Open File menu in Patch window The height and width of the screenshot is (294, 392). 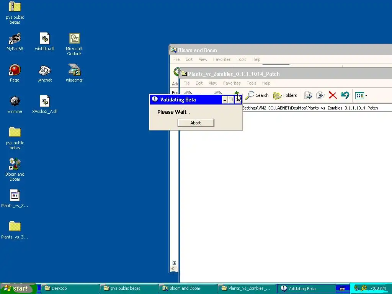(x=186, y=83)
